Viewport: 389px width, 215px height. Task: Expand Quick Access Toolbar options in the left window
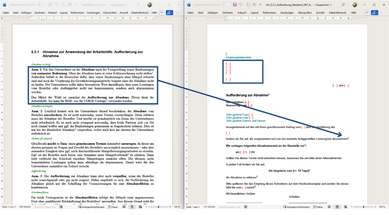click(x=76, y=5)
